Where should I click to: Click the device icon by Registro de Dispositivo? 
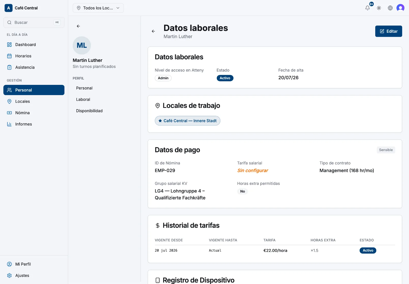coord(158,280)
